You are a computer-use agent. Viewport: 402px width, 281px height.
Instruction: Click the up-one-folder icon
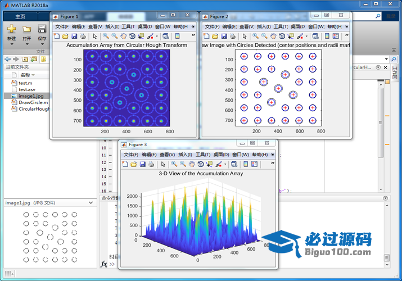(25, 59)
